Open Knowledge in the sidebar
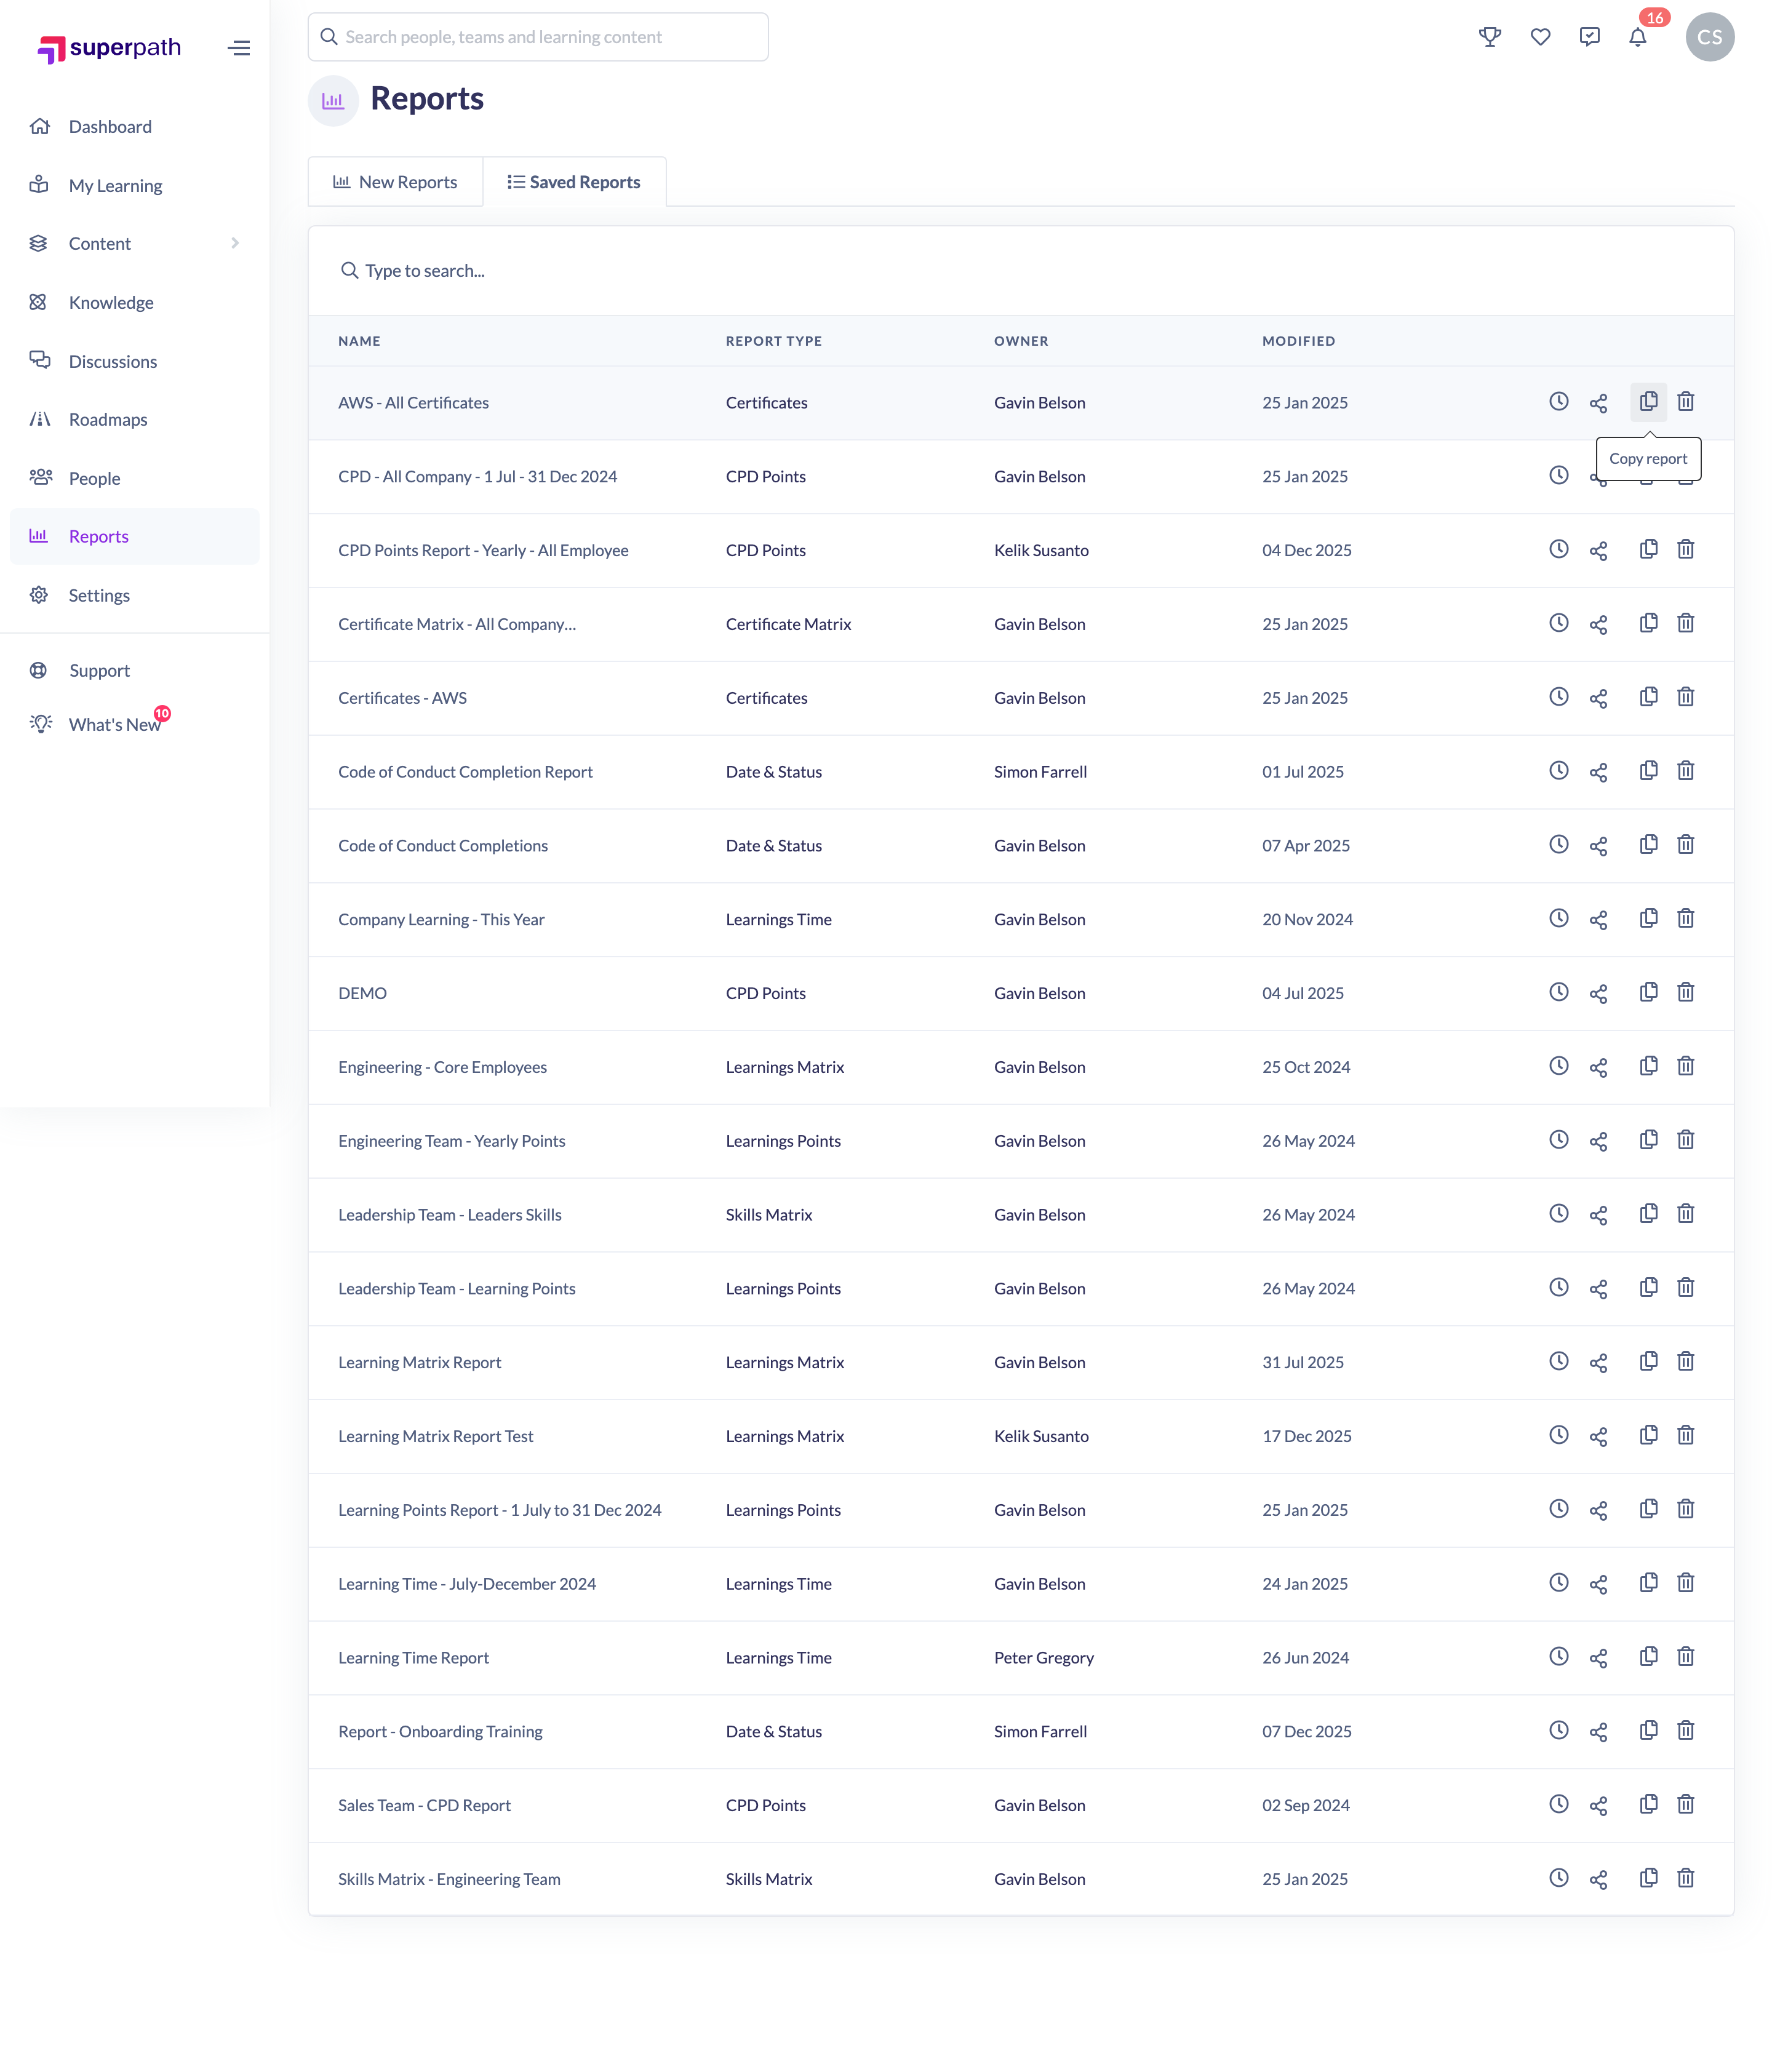Image resolution: width=1772 pixels, height=2072 pixels. pos(134,302)
